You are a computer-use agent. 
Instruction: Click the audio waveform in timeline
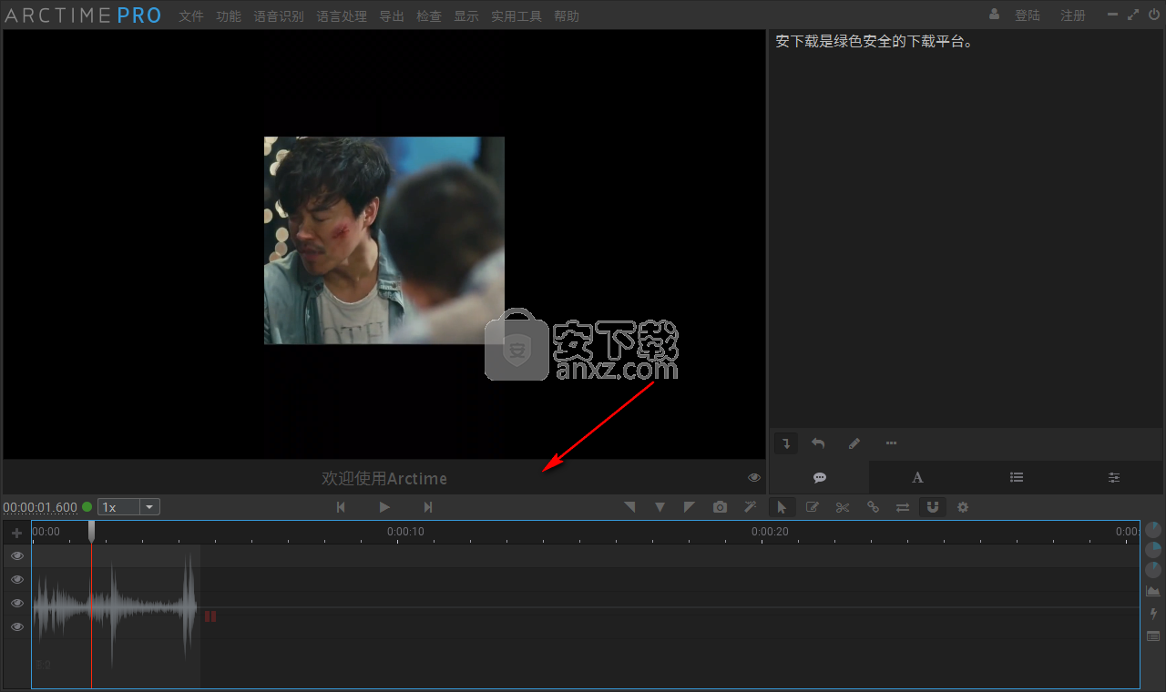pos(116,607)
